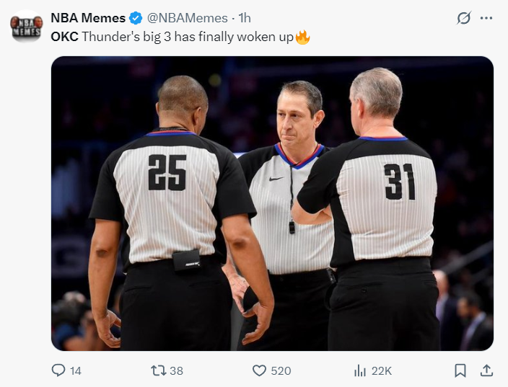This screenshot has height=387, width=508.
Task: Click the 22K views count
Action: (x=382, y=370)
